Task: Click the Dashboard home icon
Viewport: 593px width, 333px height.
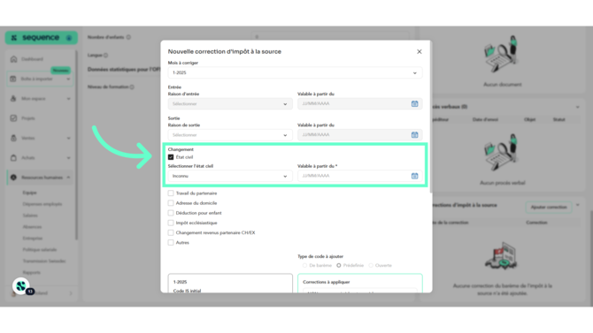Action: [13, 59]
